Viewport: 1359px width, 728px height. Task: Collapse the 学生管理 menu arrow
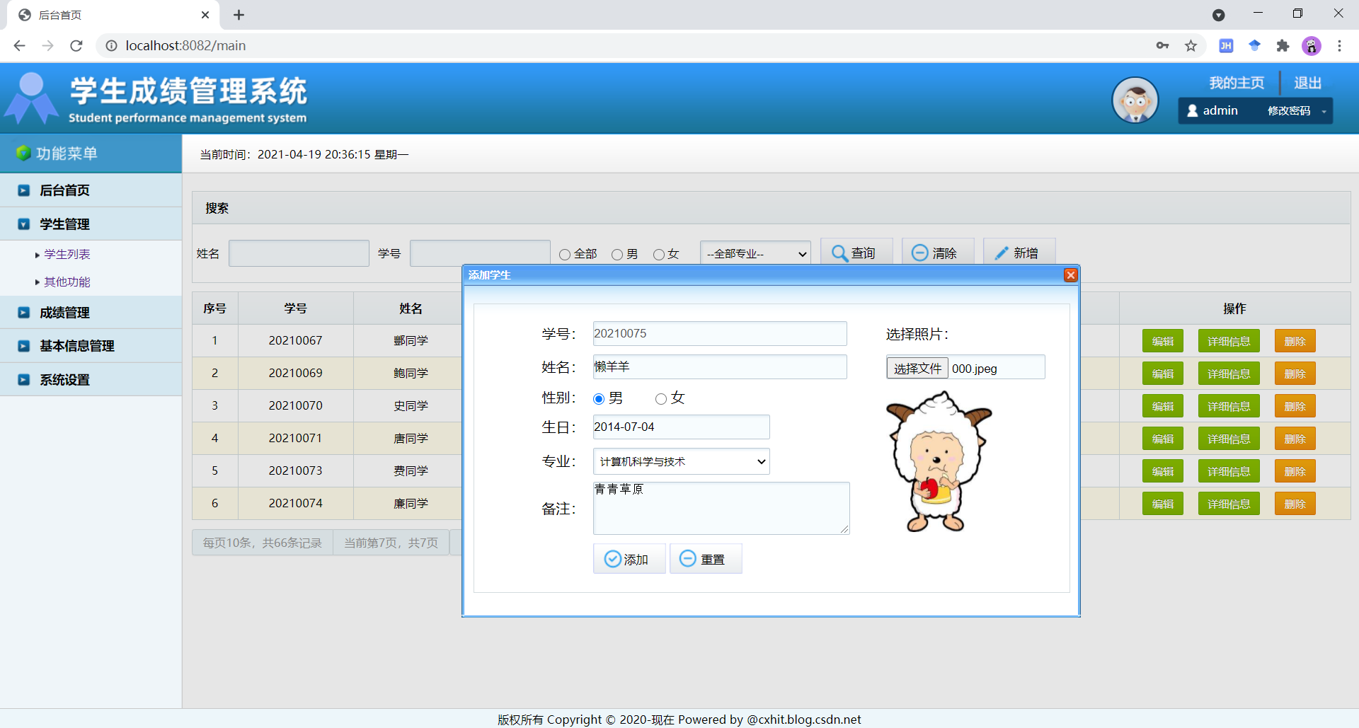pos(24,224)
